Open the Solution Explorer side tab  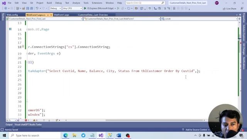pos(244,33)
